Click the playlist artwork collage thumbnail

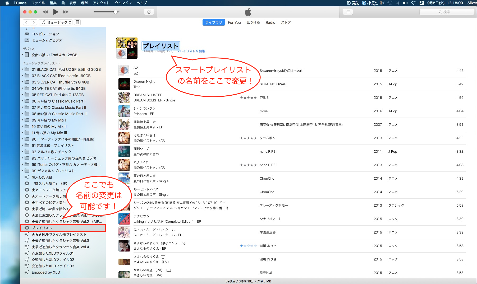[127, 48]
